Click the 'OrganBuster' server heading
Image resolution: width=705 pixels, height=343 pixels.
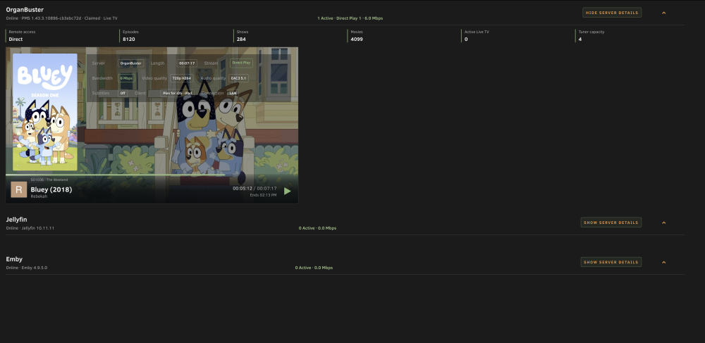tap(25, 10)
